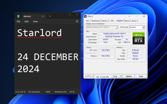Click the TDP 290.0 W value
Screen dimensions: 167x104
127,42
